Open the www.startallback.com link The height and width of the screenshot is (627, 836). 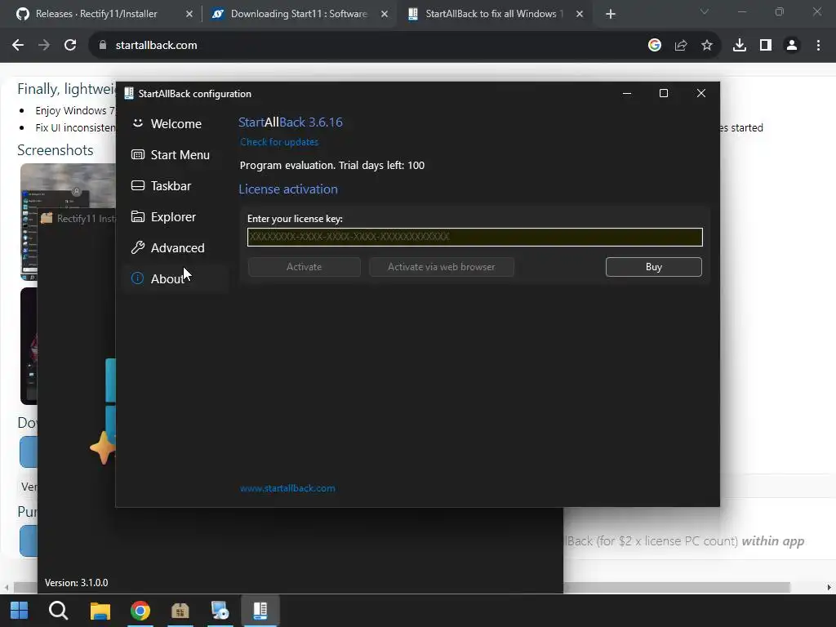[x=287, y=488]
